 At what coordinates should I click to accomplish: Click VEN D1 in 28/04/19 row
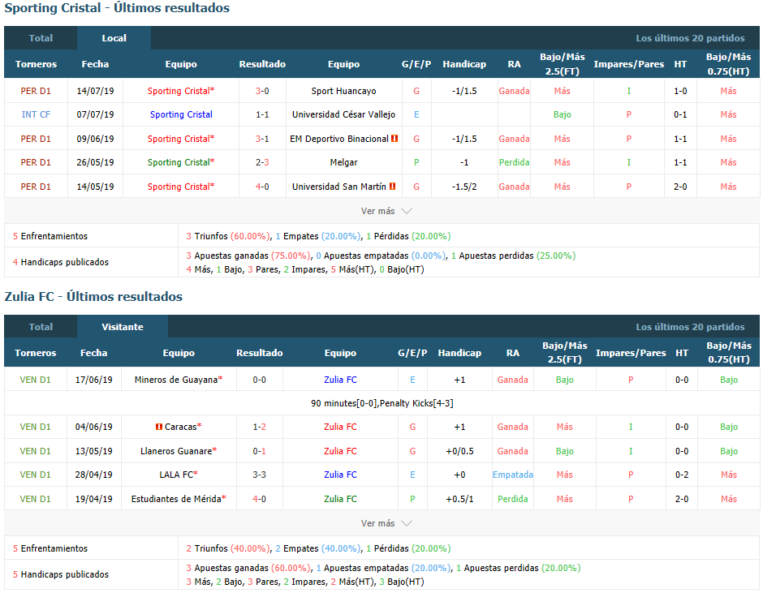point(35,475)
